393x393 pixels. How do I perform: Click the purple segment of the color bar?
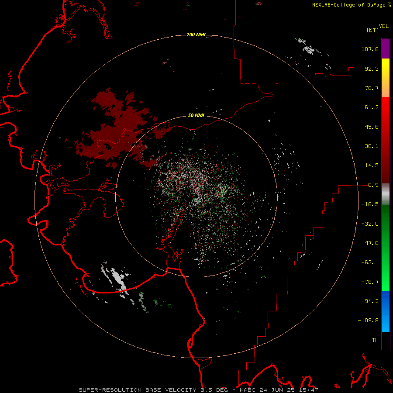[x=386, y=49]
